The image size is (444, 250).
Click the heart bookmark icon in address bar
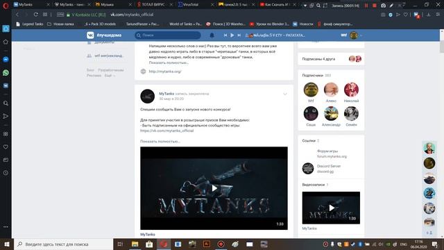click(x=406, y=15)
